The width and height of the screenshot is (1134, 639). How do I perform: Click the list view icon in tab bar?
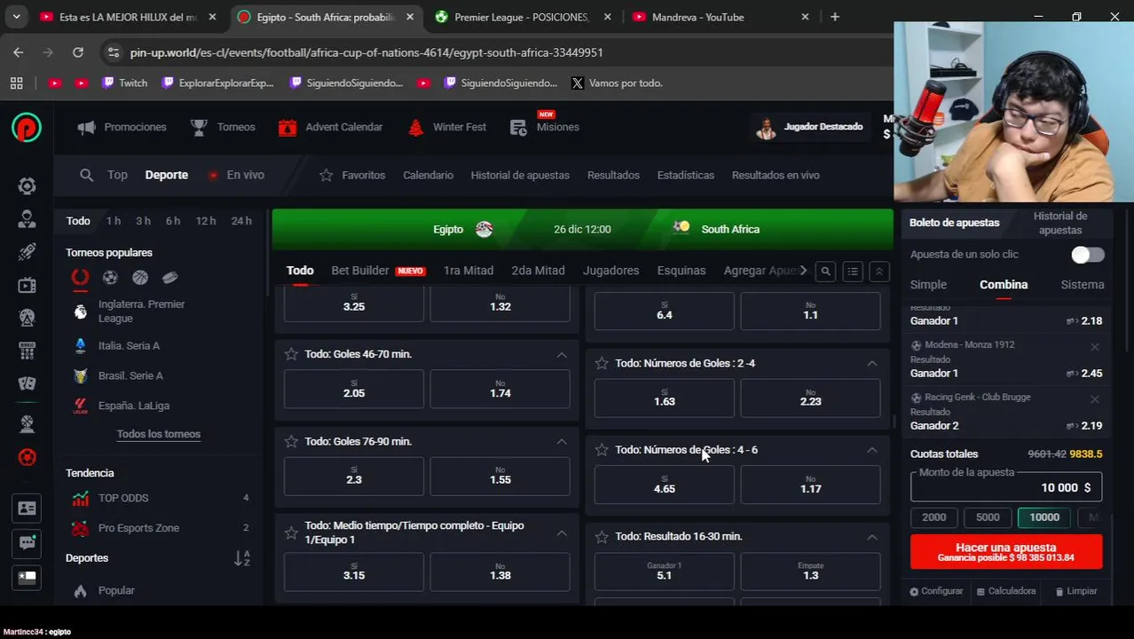click(x=853, y=271)
